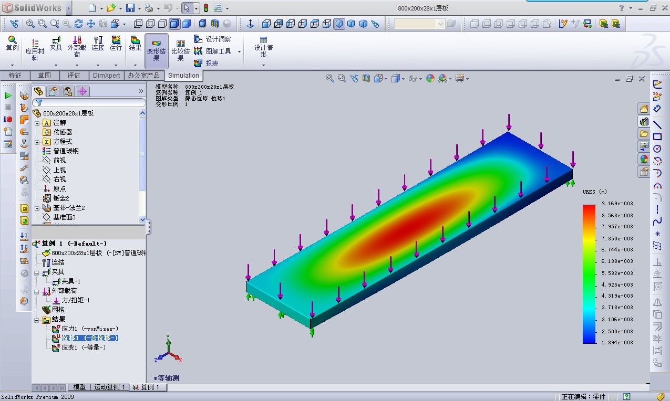The height and width of the screenshot is (401, 670).
Task: Click the 比较结果 compare results tool
Action: (180, 50)
